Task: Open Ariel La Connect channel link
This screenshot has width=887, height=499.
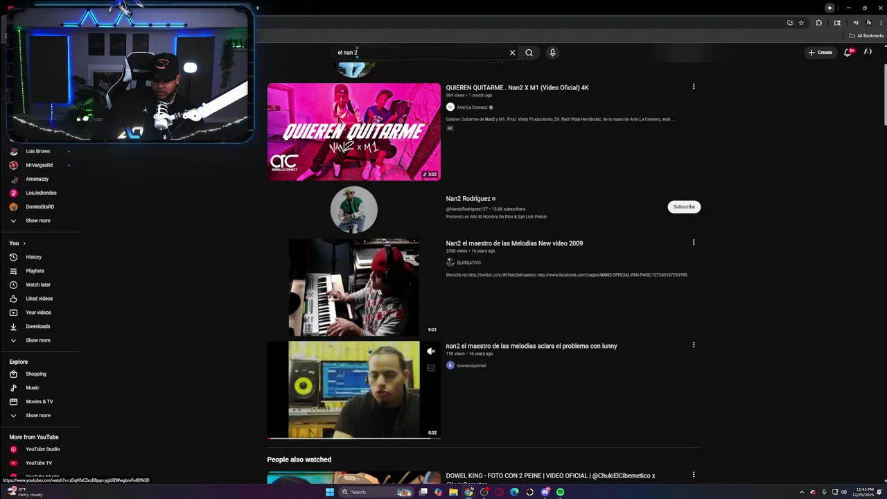Action: click(472, 107)
